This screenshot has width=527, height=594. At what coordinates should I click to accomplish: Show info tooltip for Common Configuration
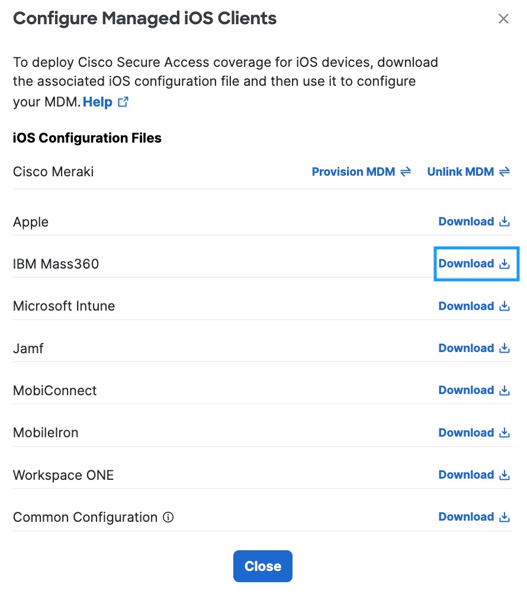(x=168, y=517)
